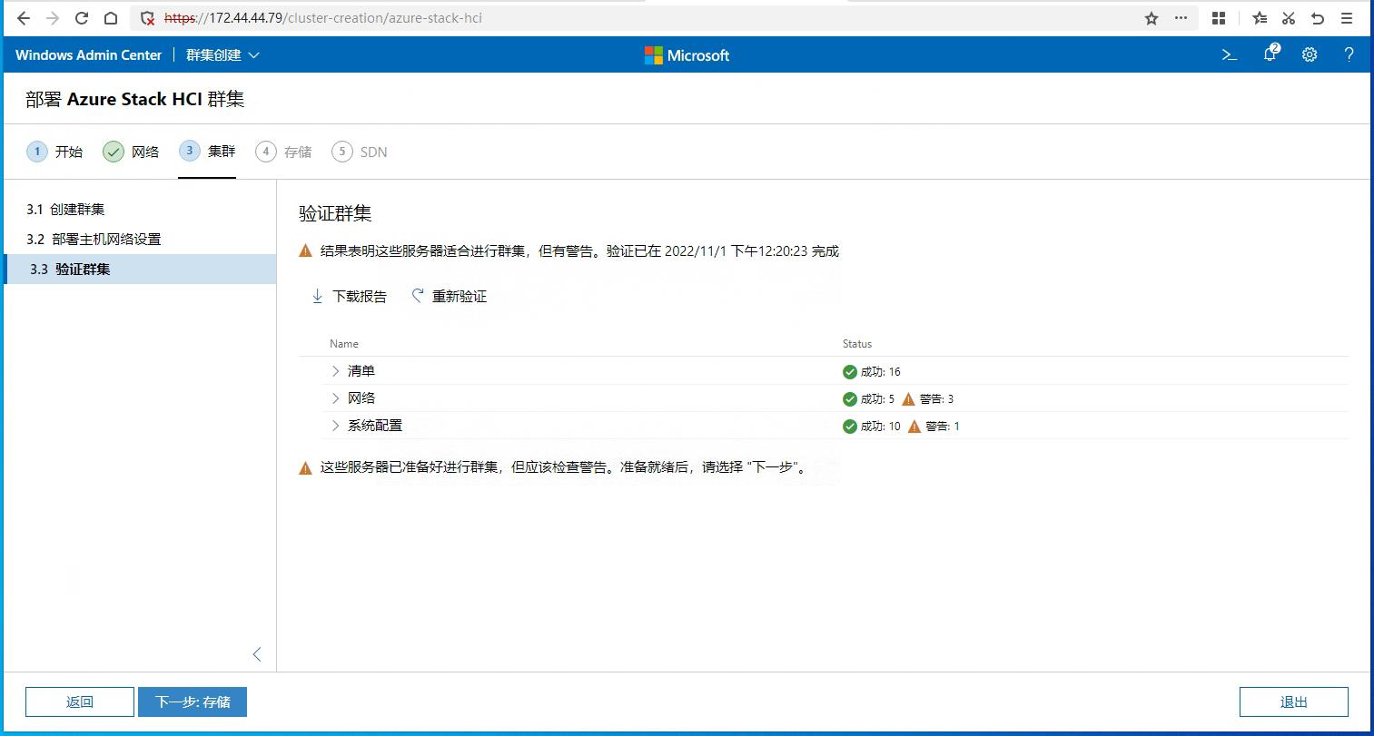The width and height of the screenshot is (1374, 736).
Task: Bookmark this page with star icon
Action: [x=1152, y=18]
